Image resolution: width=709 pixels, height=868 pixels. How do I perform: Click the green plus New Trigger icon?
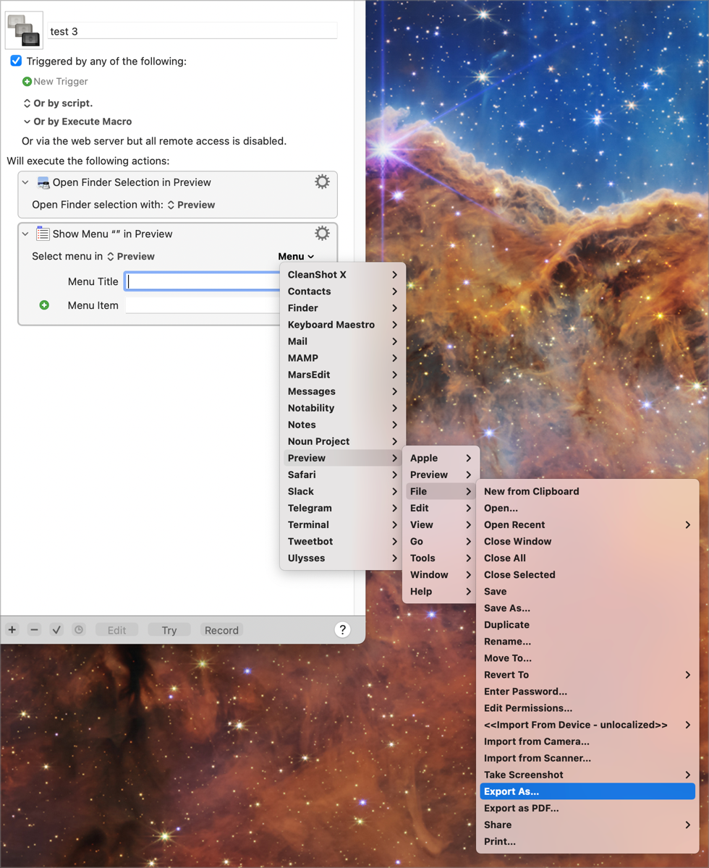tap(27, 82)
